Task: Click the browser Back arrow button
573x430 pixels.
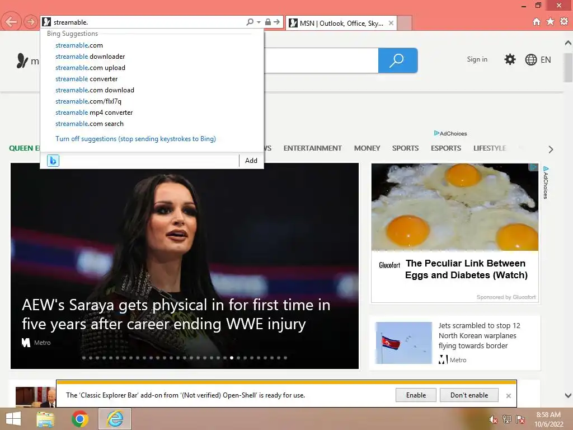Action: [x=11, y=22]
